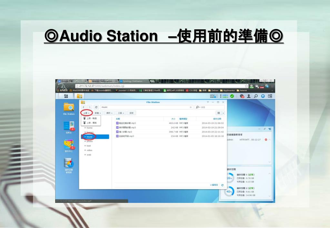Viewport: 330px width, 228px height.
Task: Collapse the storage widget section
Action: (x=270, y=174)
